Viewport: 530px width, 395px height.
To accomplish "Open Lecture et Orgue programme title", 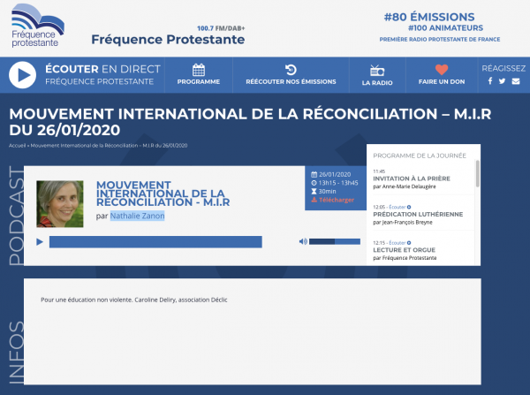I will (x=404, y=250).
